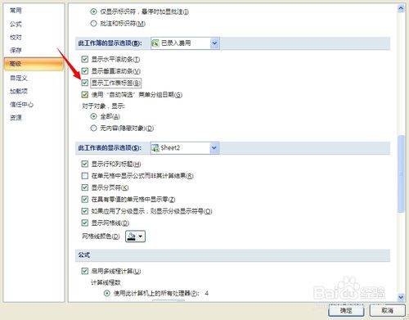Screen dimensions: 409x320
Task: Open the 资源 sidebar category
Action: (x=16, y=118)
